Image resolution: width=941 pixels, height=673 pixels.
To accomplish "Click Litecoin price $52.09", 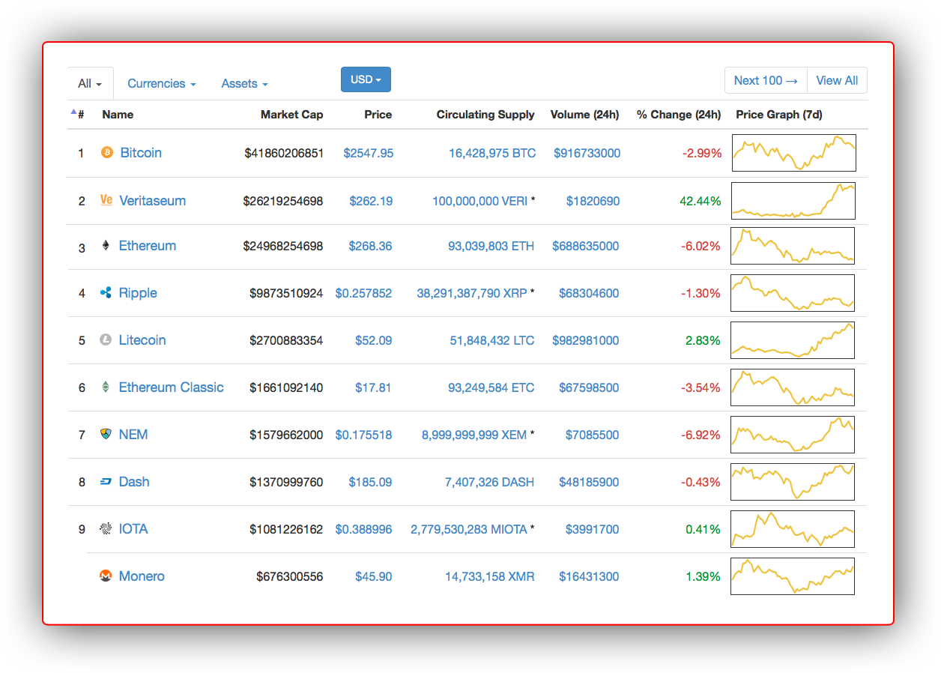I will [374, 340].
